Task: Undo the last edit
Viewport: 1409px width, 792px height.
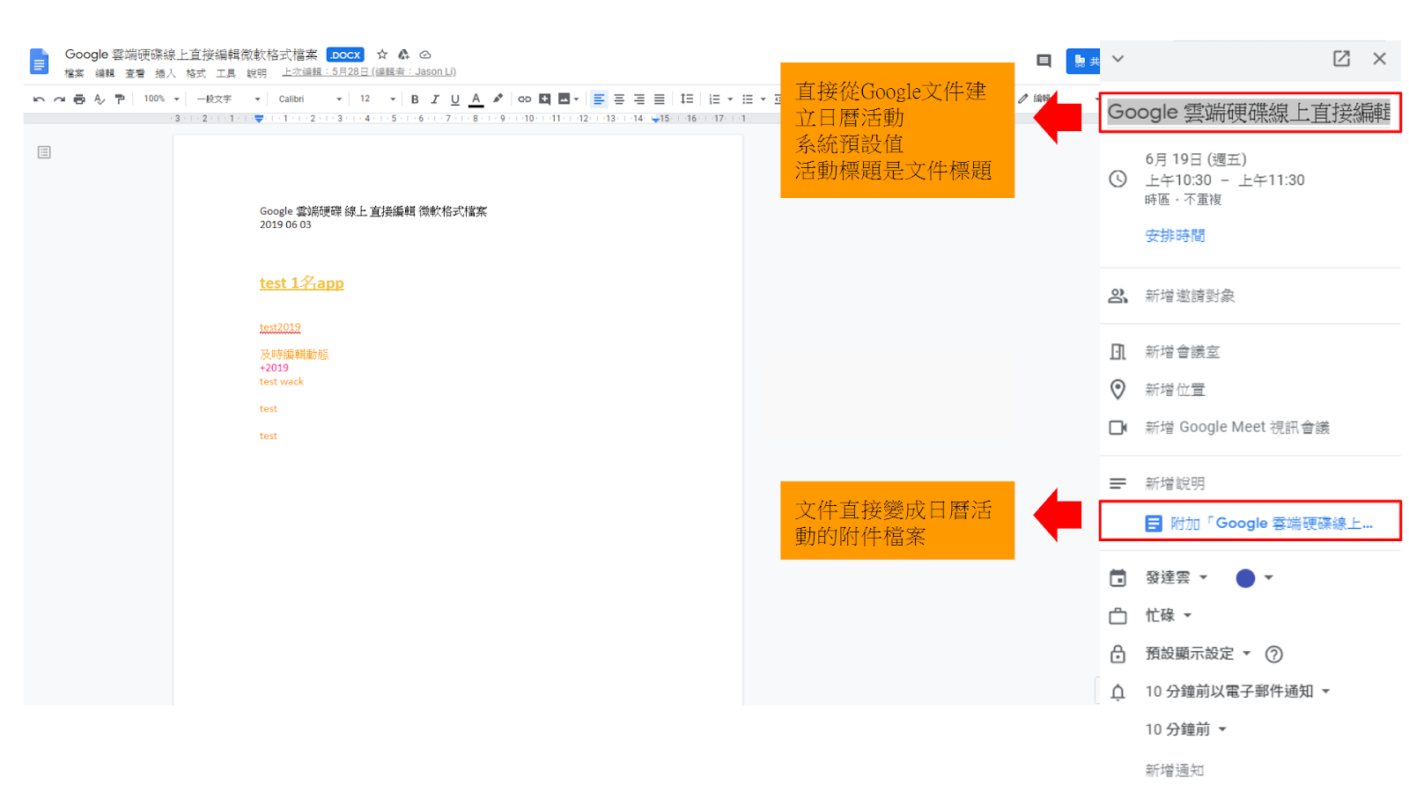Action: pyautogui.click(x=39, y=99)
